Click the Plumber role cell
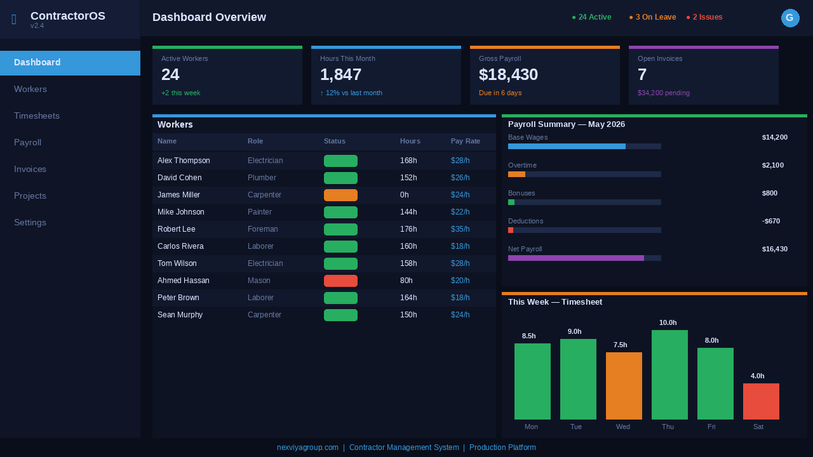The width and height of the screenshot is (813, 457). (262, 178)
